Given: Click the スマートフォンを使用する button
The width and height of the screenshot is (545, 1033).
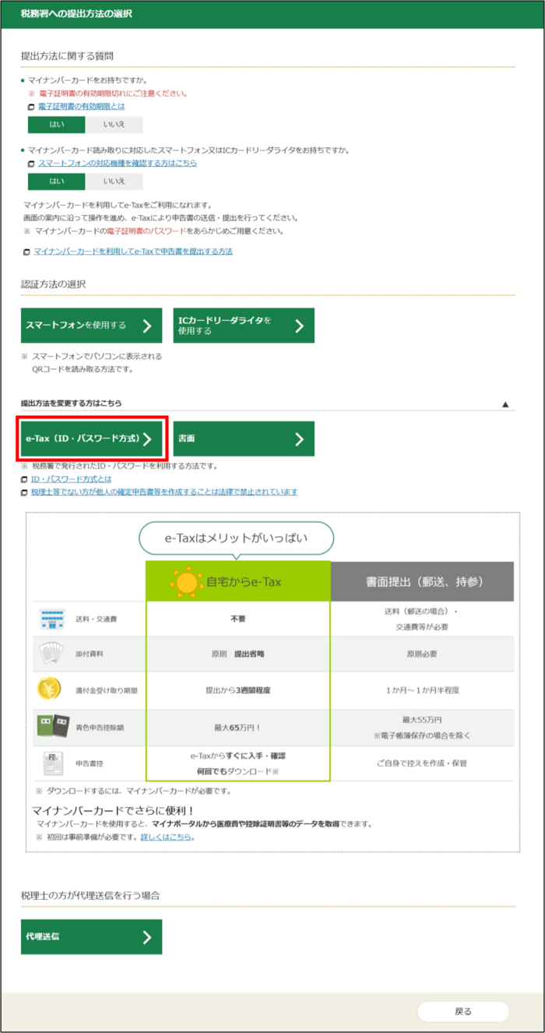Looking at the screenshot, I should [91, 326].
